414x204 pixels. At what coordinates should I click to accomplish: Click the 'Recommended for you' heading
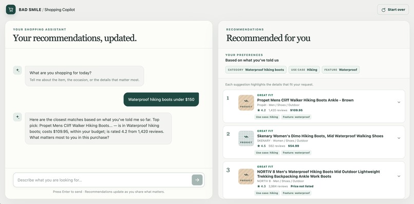point(268,38)
